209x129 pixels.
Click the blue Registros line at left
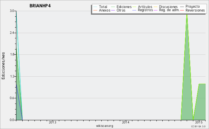[x=19, y=102]
